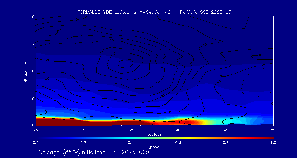This screenshot has height=158, width=297.
Task: Click the altitude axis tick label '15'
Action: click(x=32, y=43)
